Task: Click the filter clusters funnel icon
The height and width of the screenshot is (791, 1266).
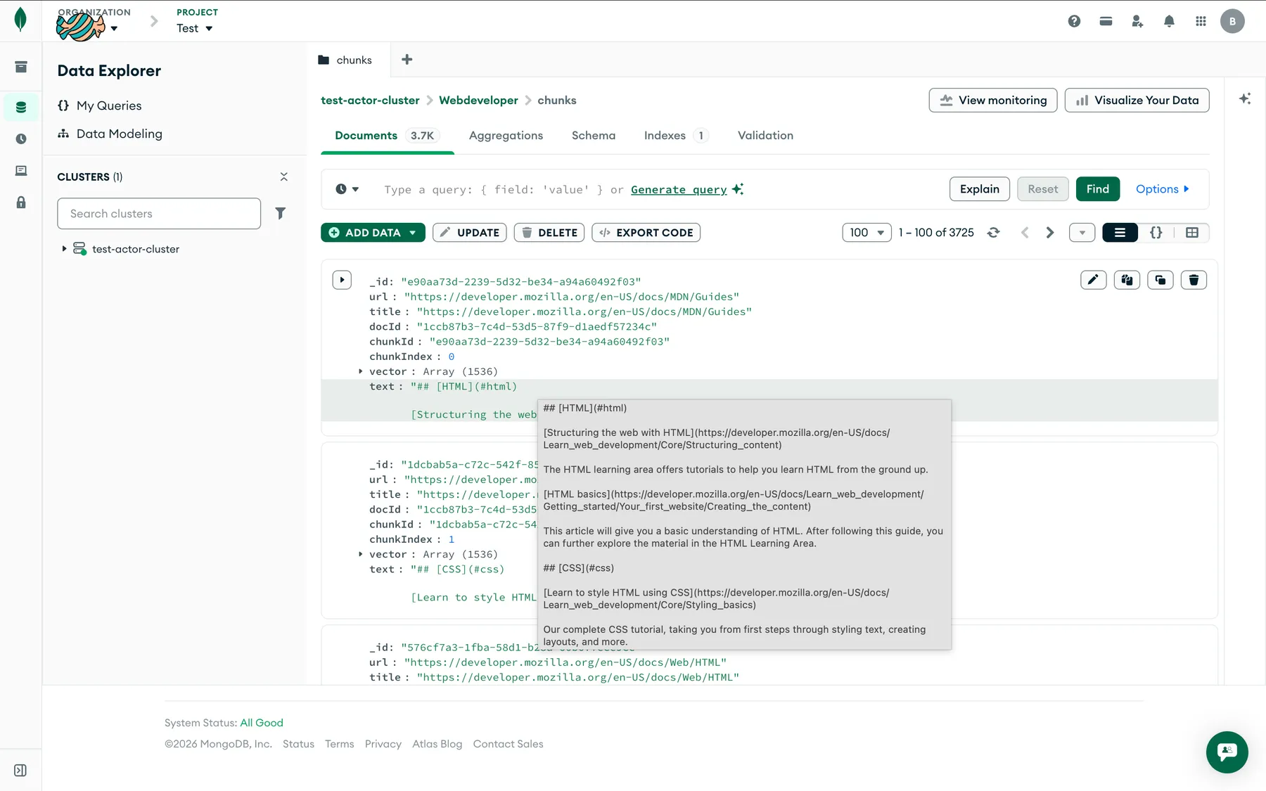Action: click(280, 213)
